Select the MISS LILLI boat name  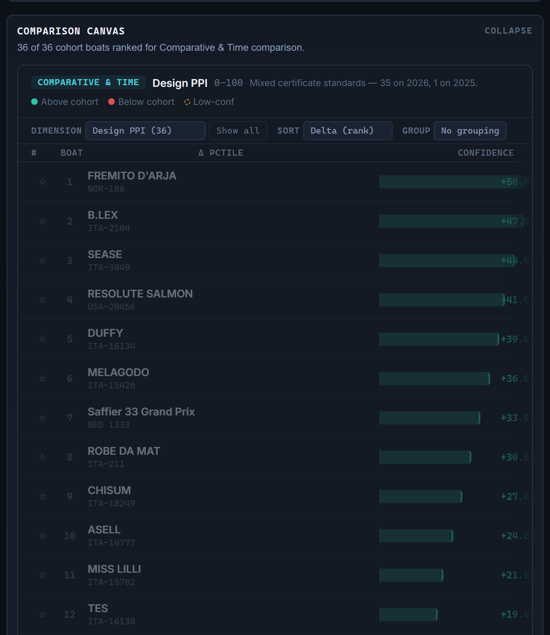[114, 569]
